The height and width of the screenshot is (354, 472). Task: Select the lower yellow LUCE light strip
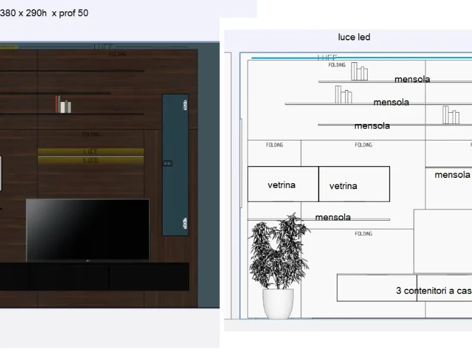point(91,160)
